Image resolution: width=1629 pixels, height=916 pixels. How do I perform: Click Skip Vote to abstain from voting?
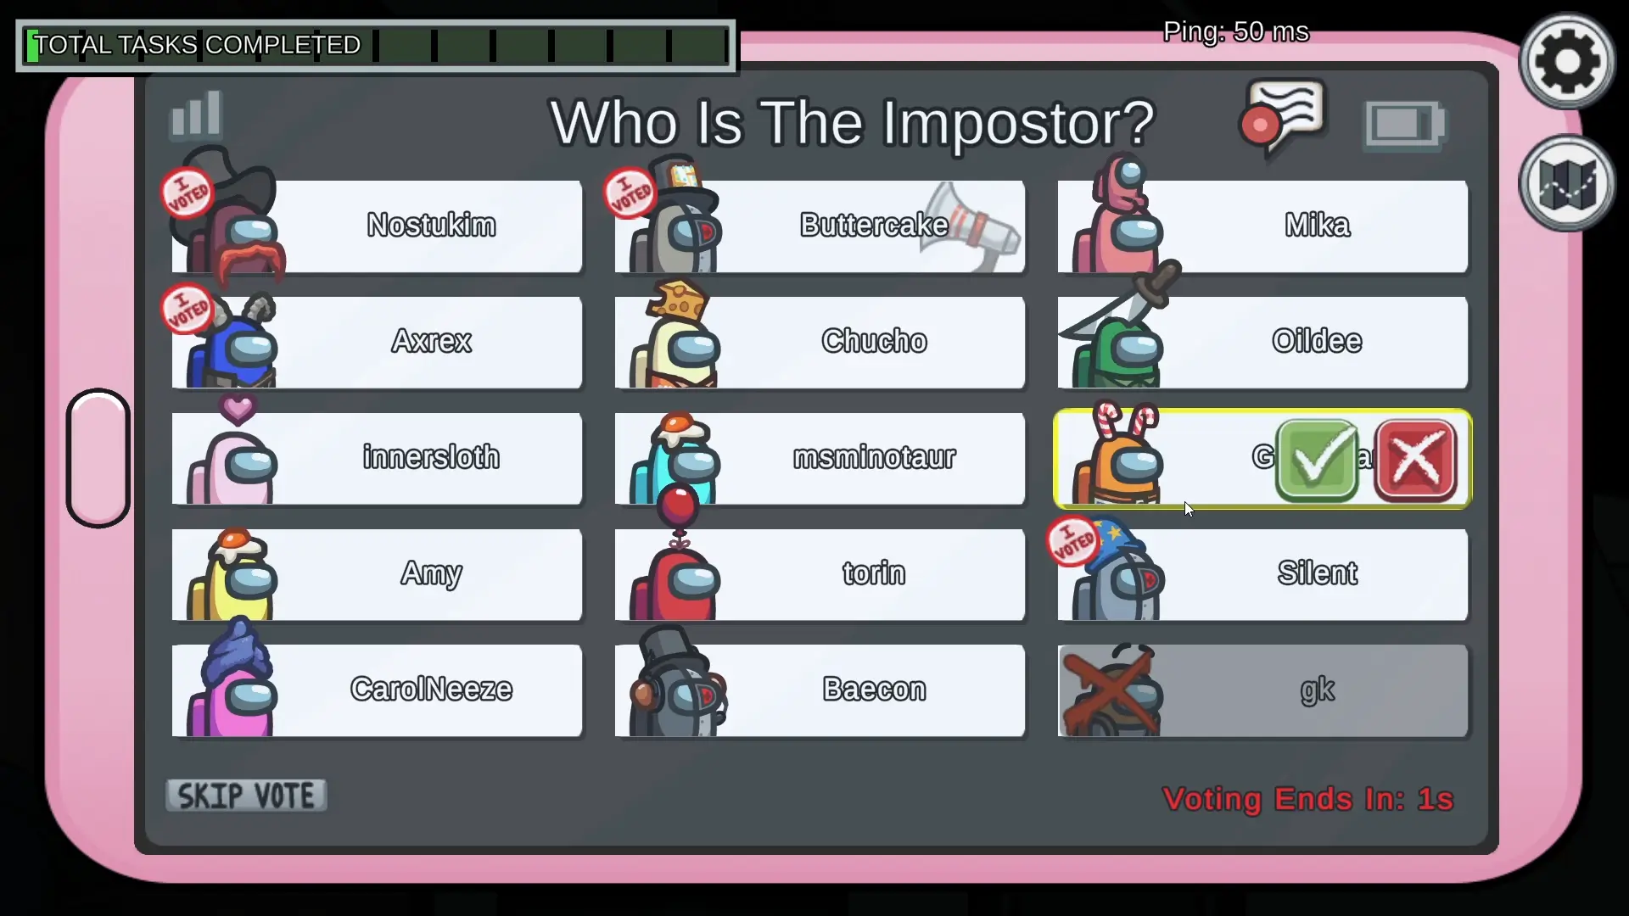[x=246, y=796]
